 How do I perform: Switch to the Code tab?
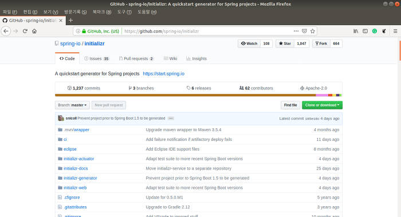67,58
